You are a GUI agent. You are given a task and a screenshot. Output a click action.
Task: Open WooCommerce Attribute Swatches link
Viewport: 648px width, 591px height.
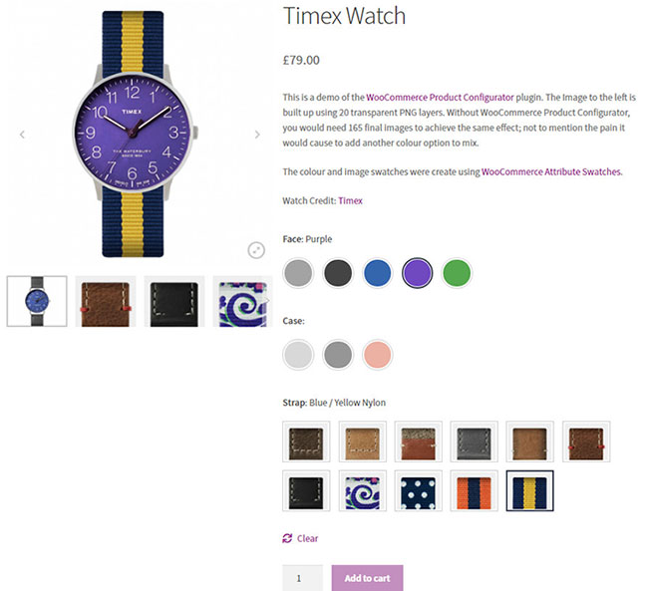pyautogui.click(x=551, y=171)
